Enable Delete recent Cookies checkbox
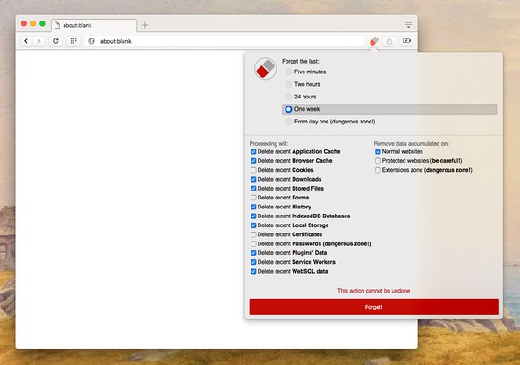This screenshot has height=365, width=520. (253, 170)
